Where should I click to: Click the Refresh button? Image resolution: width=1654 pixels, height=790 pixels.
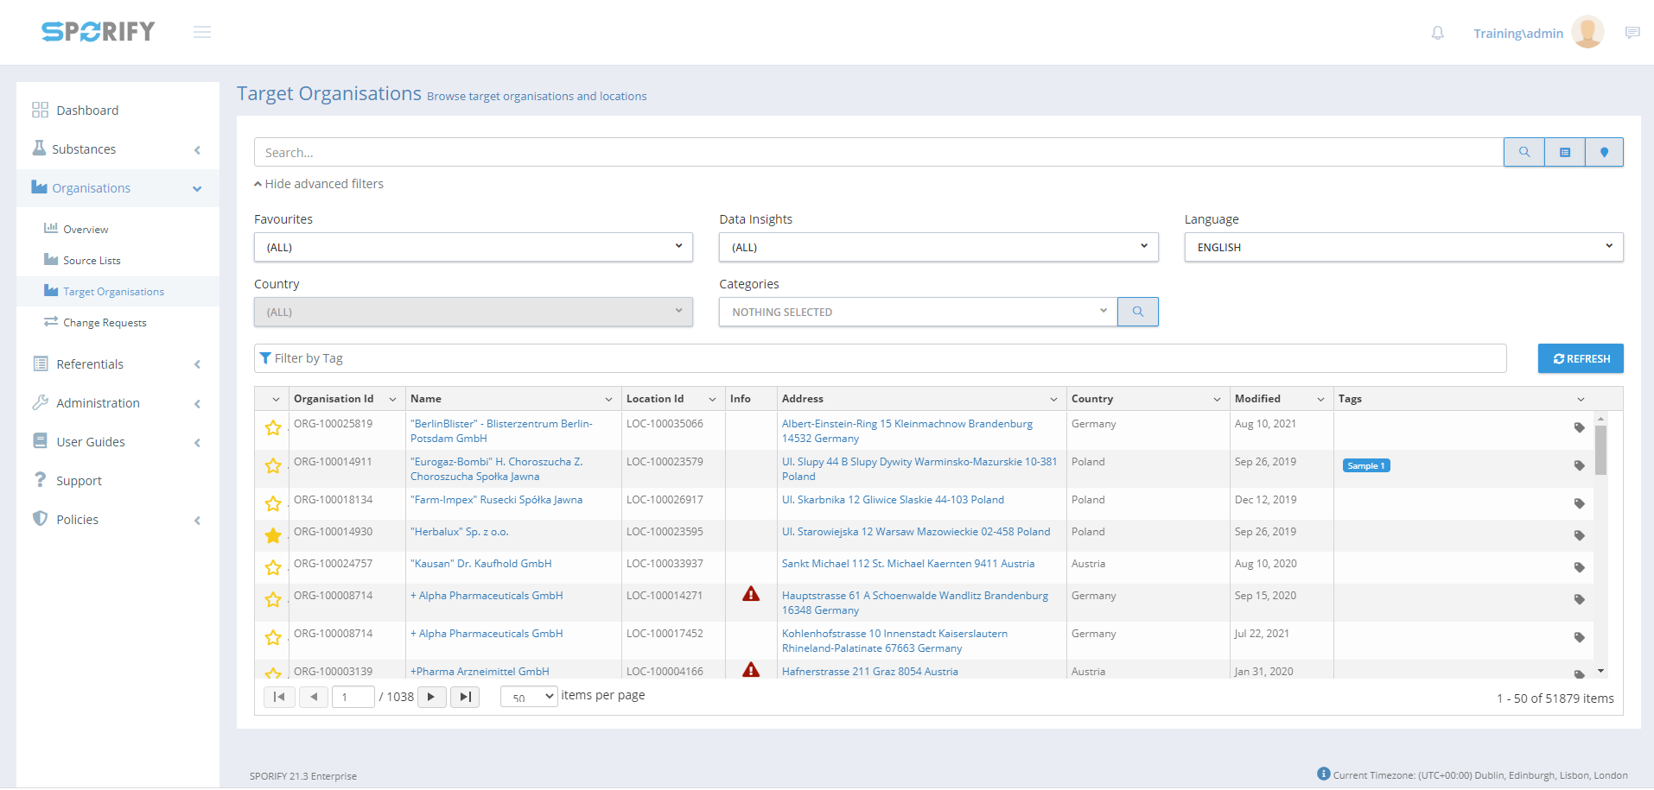[1580, 358]
